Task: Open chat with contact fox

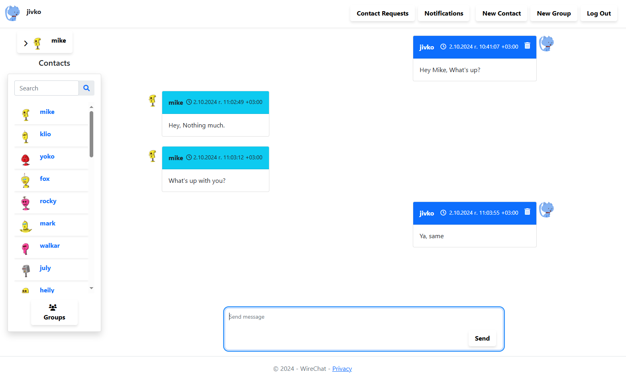Action: pos(45,179)
